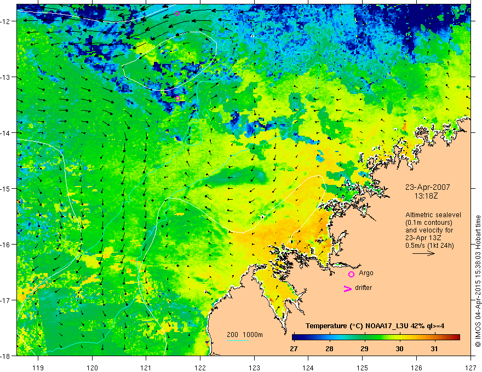
Task: Click the '13:18Z' time label
Action: coord(426,195)
